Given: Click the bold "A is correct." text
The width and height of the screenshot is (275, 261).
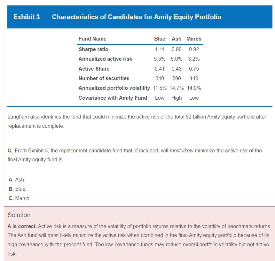Looking at the screenshot, I should (x=22, y=226).
